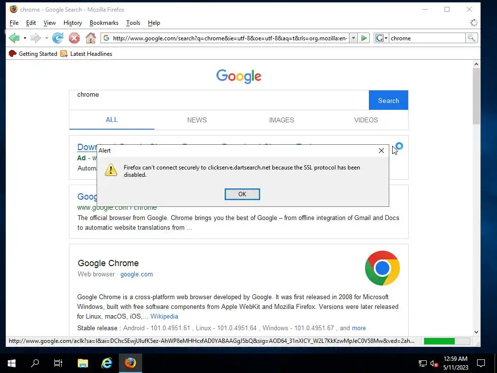This screenshot has height=373, width=497.
Task: Switch to the VIDEOS results tab
Action: [366, 120]
